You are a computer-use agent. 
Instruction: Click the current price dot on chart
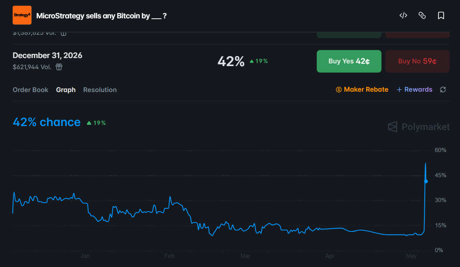426,181
